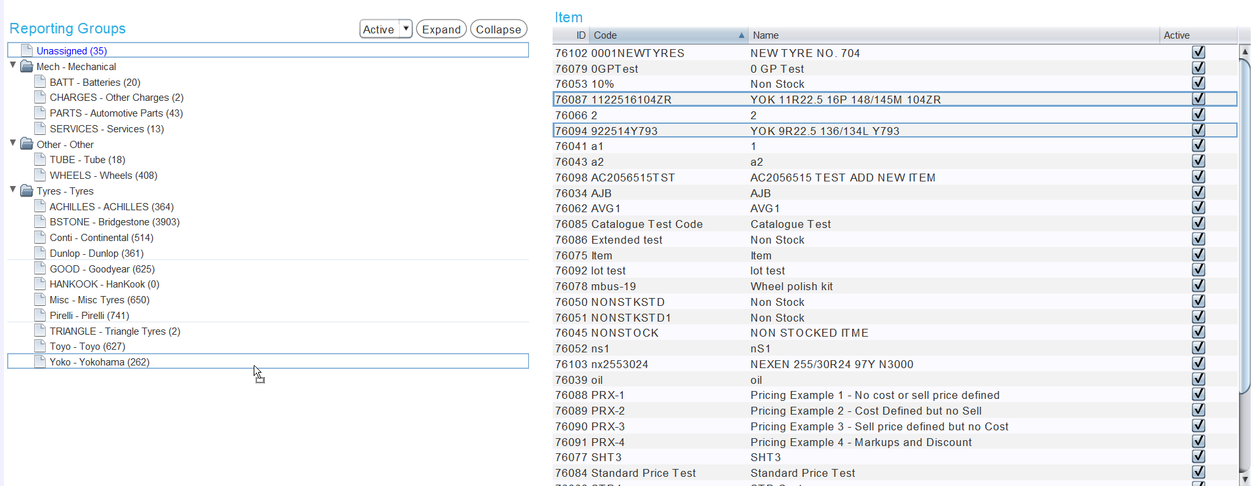Sort items by ID column header

pyautogui.click(x=571, y=35)
